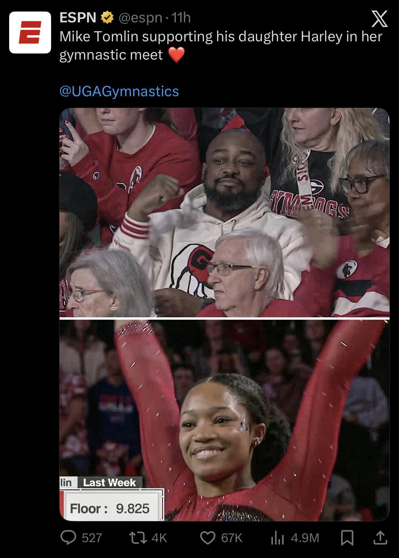Click the 4K reposts count
This screenshot has height=558, width=399.
pyautogui.click(x=159, y=538)
